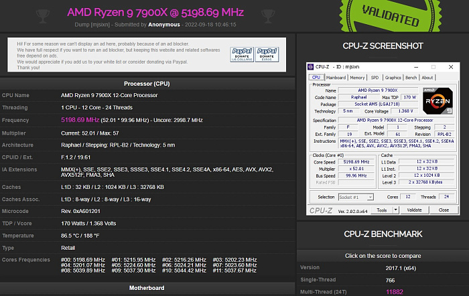Image resolution: width=469 pixels, height=296 pixels.
Task: Expand the Tools button dropdown arrow
Action: [x=396, y=210]
